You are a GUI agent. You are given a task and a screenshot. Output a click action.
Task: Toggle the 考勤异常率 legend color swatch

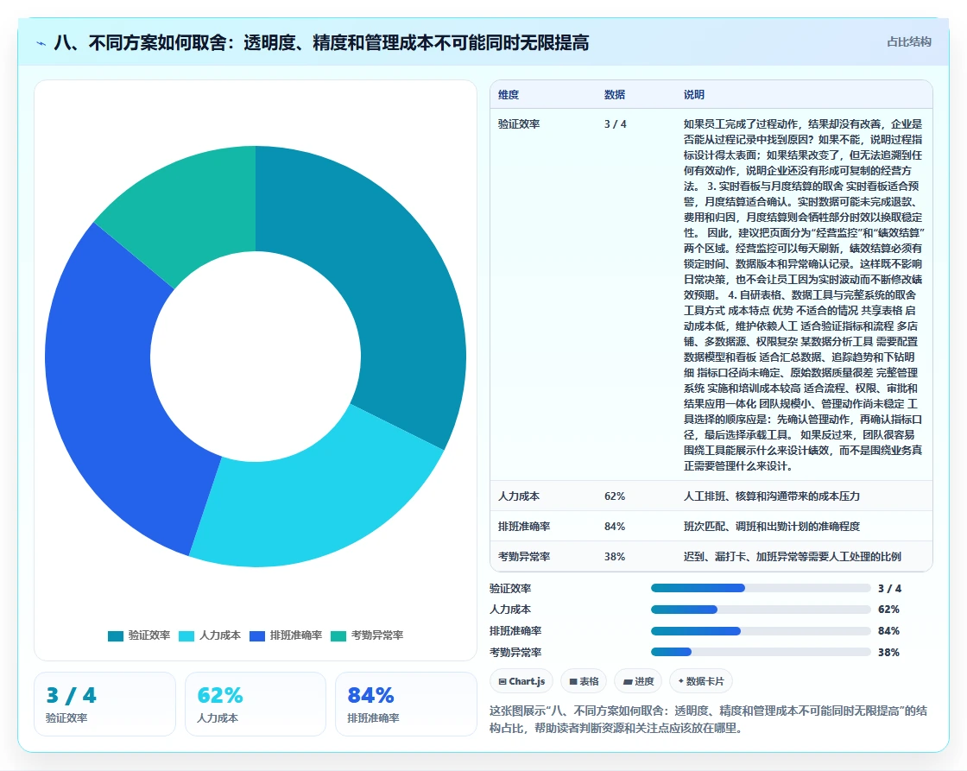point(338,636)
